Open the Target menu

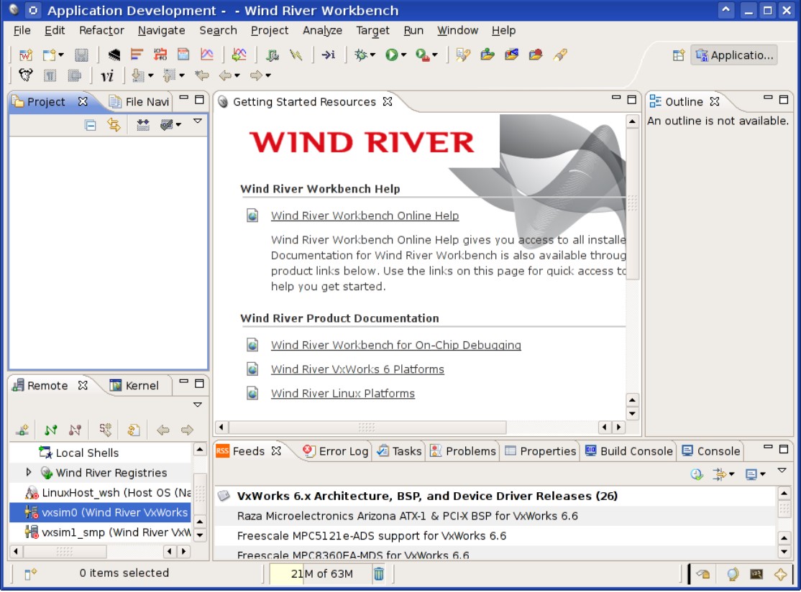[372, 30]
